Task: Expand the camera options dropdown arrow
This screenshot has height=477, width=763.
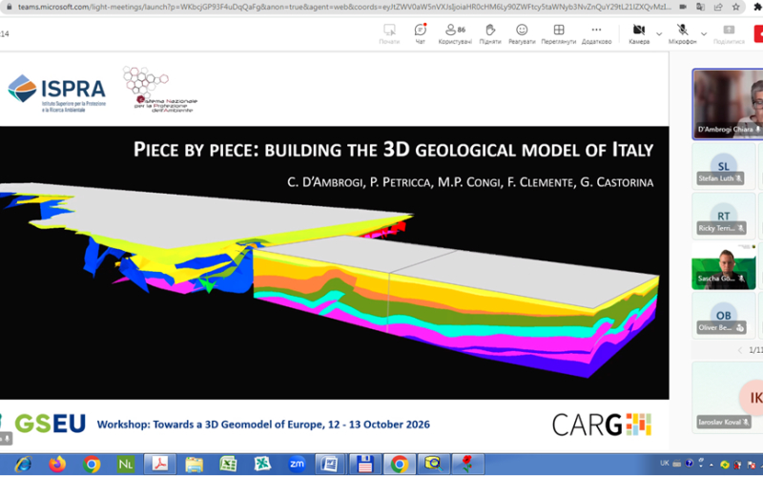Action: (x=659, y=34)
